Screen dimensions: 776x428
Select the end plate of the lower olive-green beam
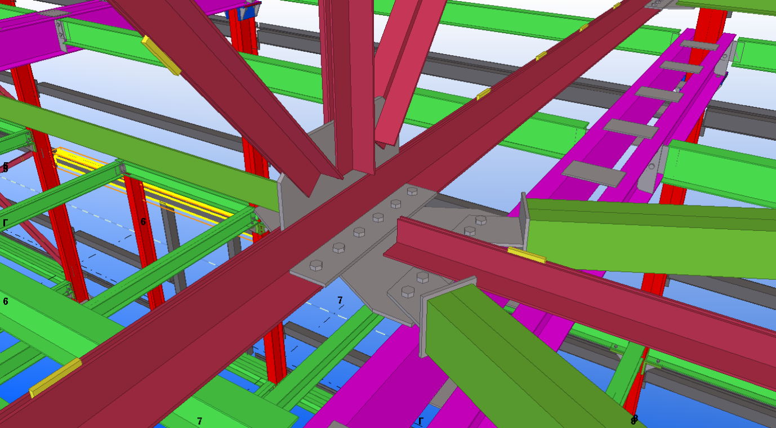point(448,316)
